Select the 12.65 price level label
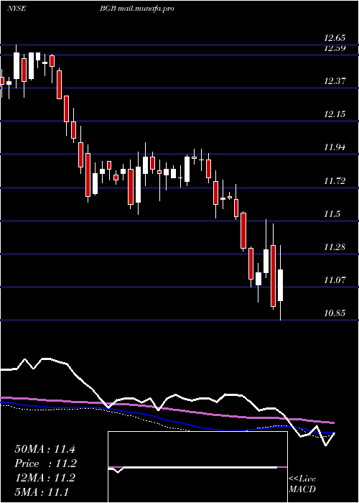Screen dimensions: 359x503 pos(335,38)
